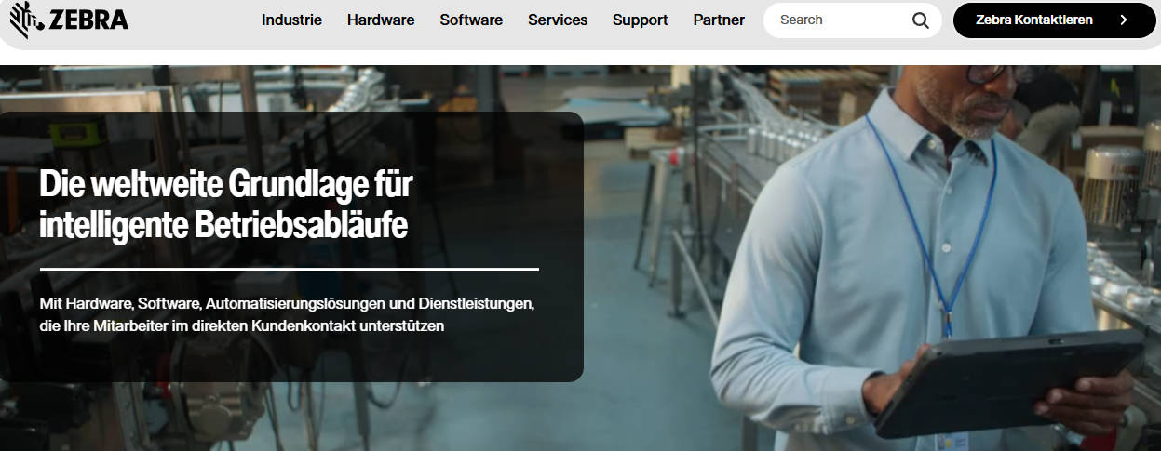Click the Zebra Kontaktieren button label
This screenshot has height=451, width=1161.
1034,20
